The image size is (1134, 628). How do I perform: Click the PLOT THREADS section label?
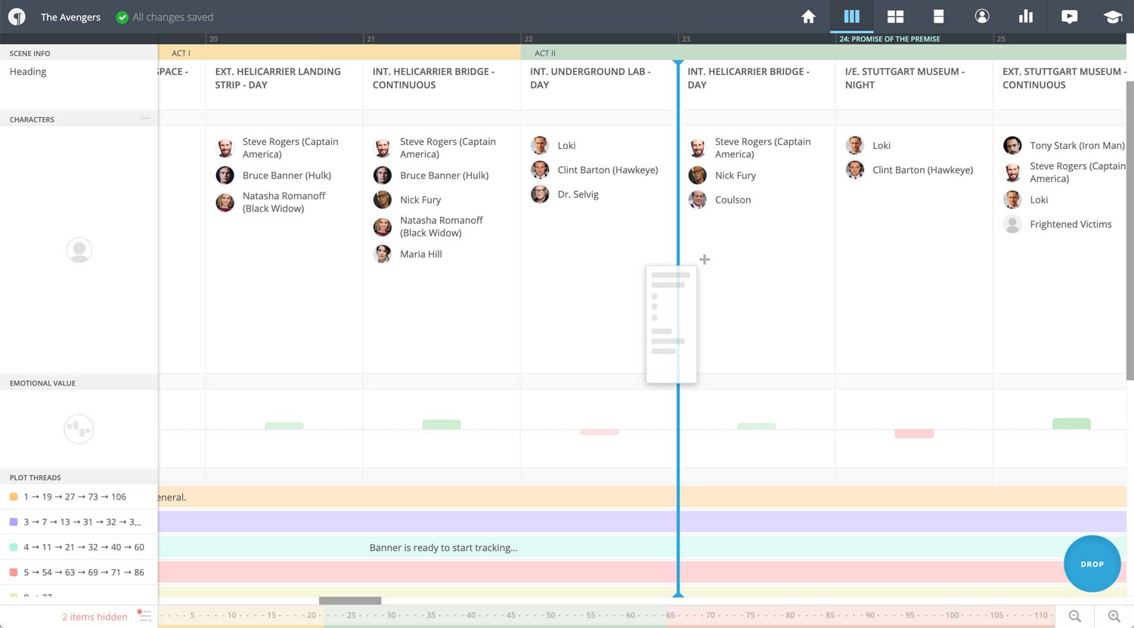coord(36,478)
